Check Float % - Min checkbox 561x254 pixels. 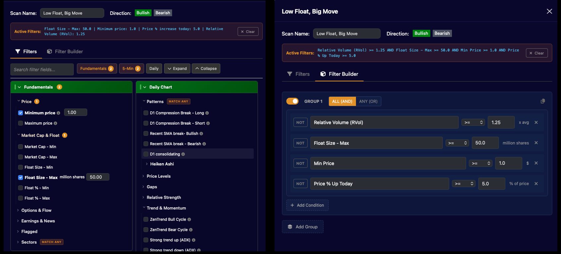[21, 188]
